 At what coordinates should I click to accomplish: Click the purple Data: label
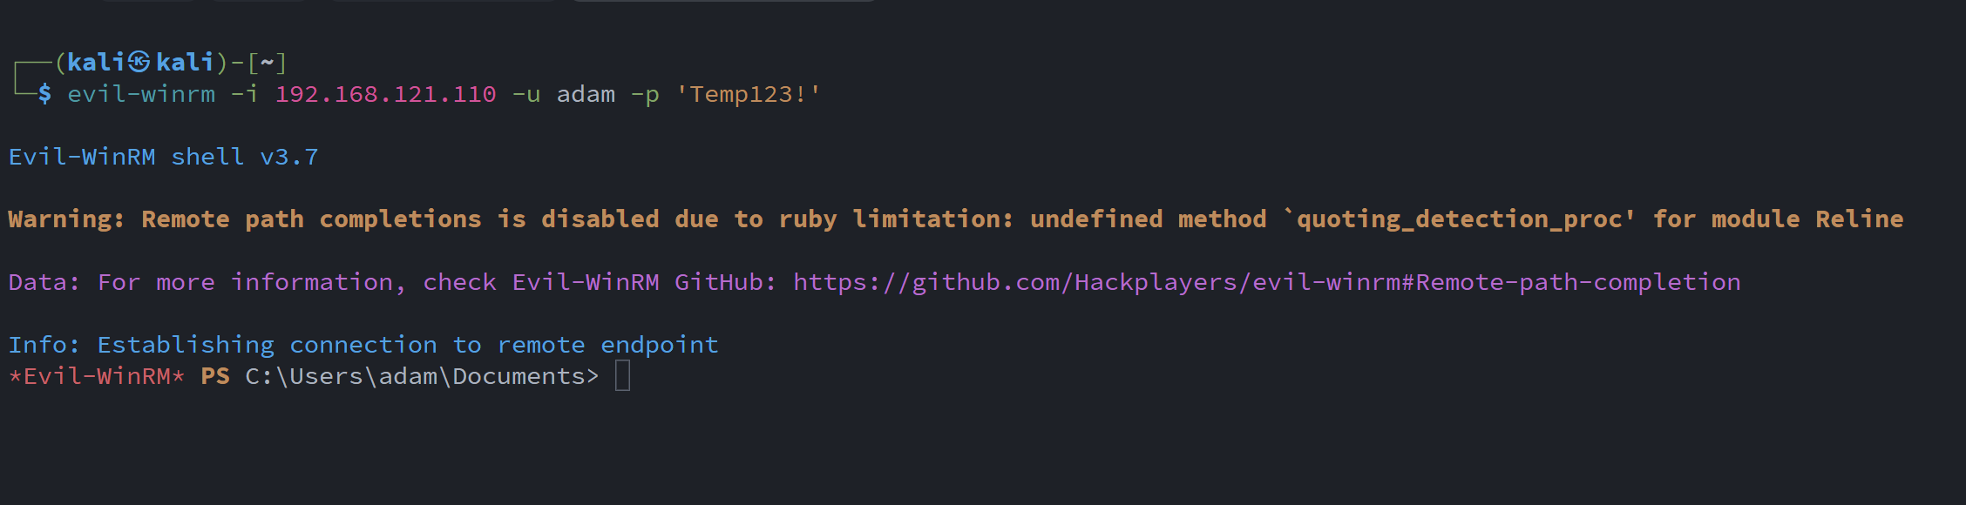pyautogui.click(x=44, y=282)
